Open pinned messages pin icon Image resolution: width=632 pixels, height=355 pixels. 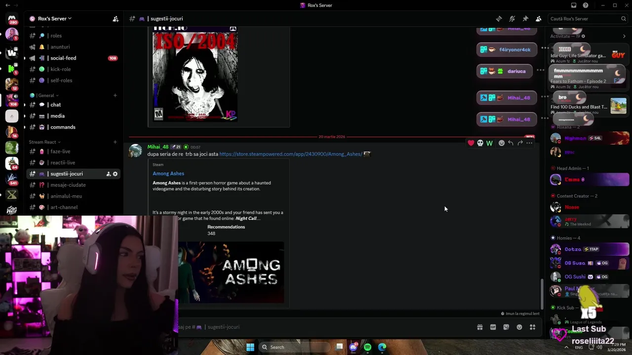tap(525, 19)
